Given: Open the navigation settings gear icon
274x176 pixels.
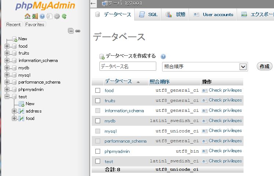Looking at the screenshot, I should click(x=56, y=16).
